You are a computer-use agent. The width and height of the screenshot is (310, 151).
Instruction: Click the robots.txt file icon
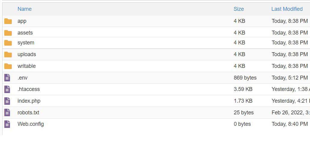pos(8,113)
